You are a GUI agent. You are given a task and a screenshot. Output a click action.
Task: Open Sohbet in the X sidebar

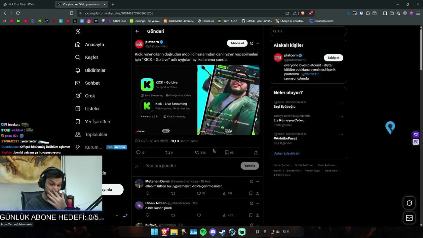(x=87, y=83)
